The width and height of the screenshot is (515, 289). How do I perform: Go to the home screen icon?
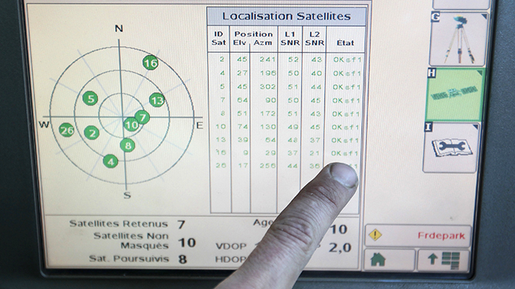tap(390, 260)
